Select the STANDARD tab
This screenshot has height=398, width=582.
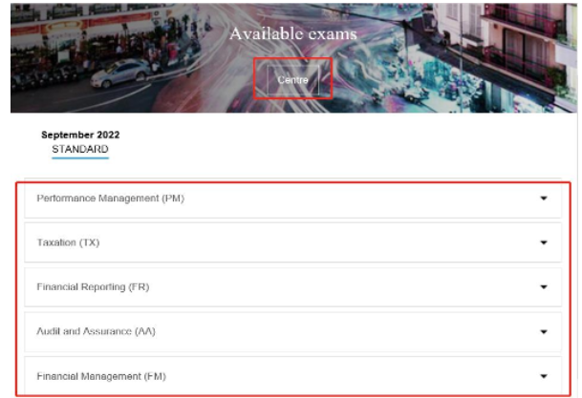(80, 149)
